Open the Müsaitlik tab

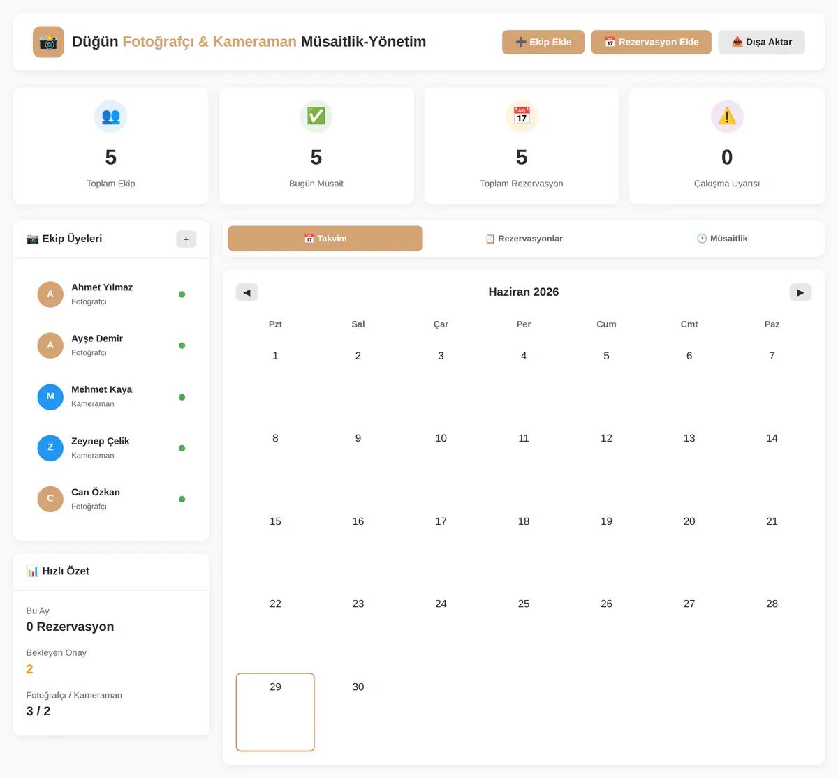722,239
